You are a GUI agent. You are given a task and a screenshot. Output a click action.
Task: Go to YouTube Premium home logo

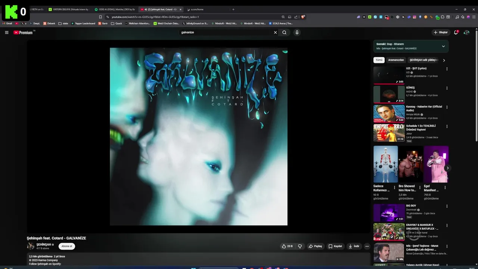click(23, 33)
